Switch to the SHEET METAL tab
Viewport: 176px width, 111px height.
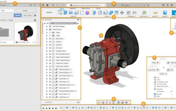coord(86,9)
